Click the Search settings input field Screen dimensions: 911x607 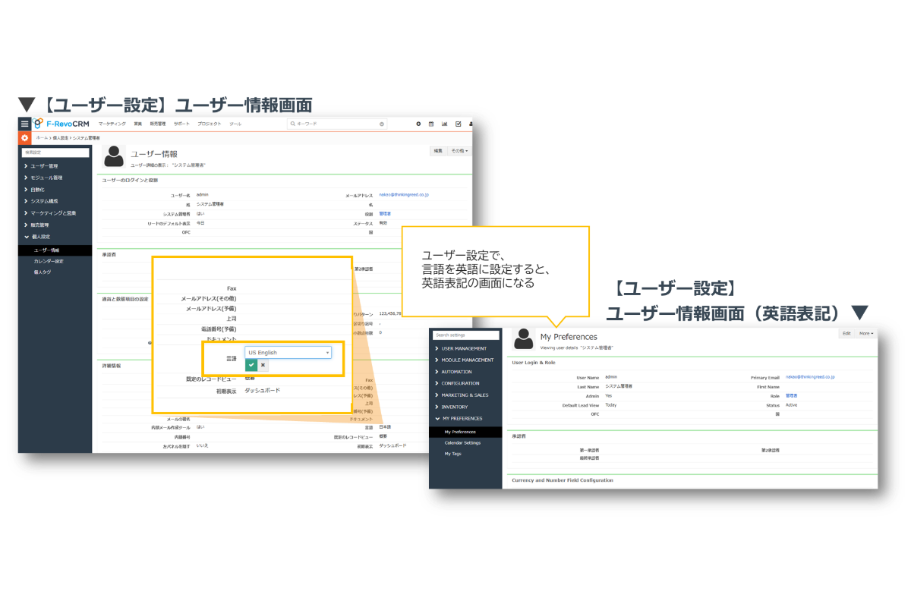465,335
